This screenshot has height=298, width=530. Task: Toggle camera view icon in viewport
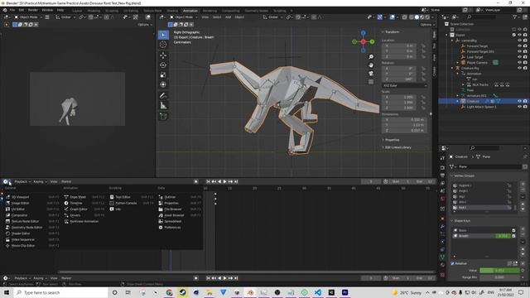371,74
